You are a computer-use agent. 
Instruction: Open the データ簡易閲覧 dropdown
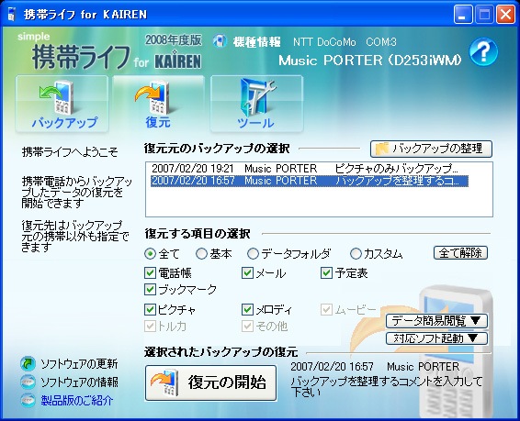[x=436, y=321]
